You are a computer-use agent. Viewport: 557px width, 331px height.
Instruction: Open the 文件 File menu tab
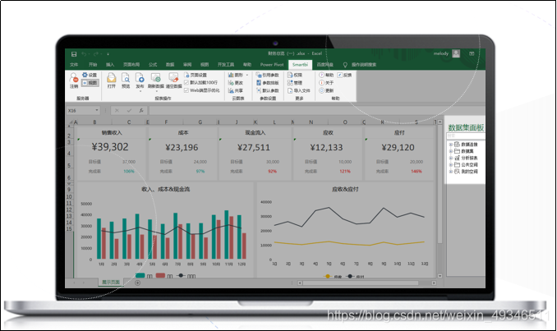pos(74,65)
